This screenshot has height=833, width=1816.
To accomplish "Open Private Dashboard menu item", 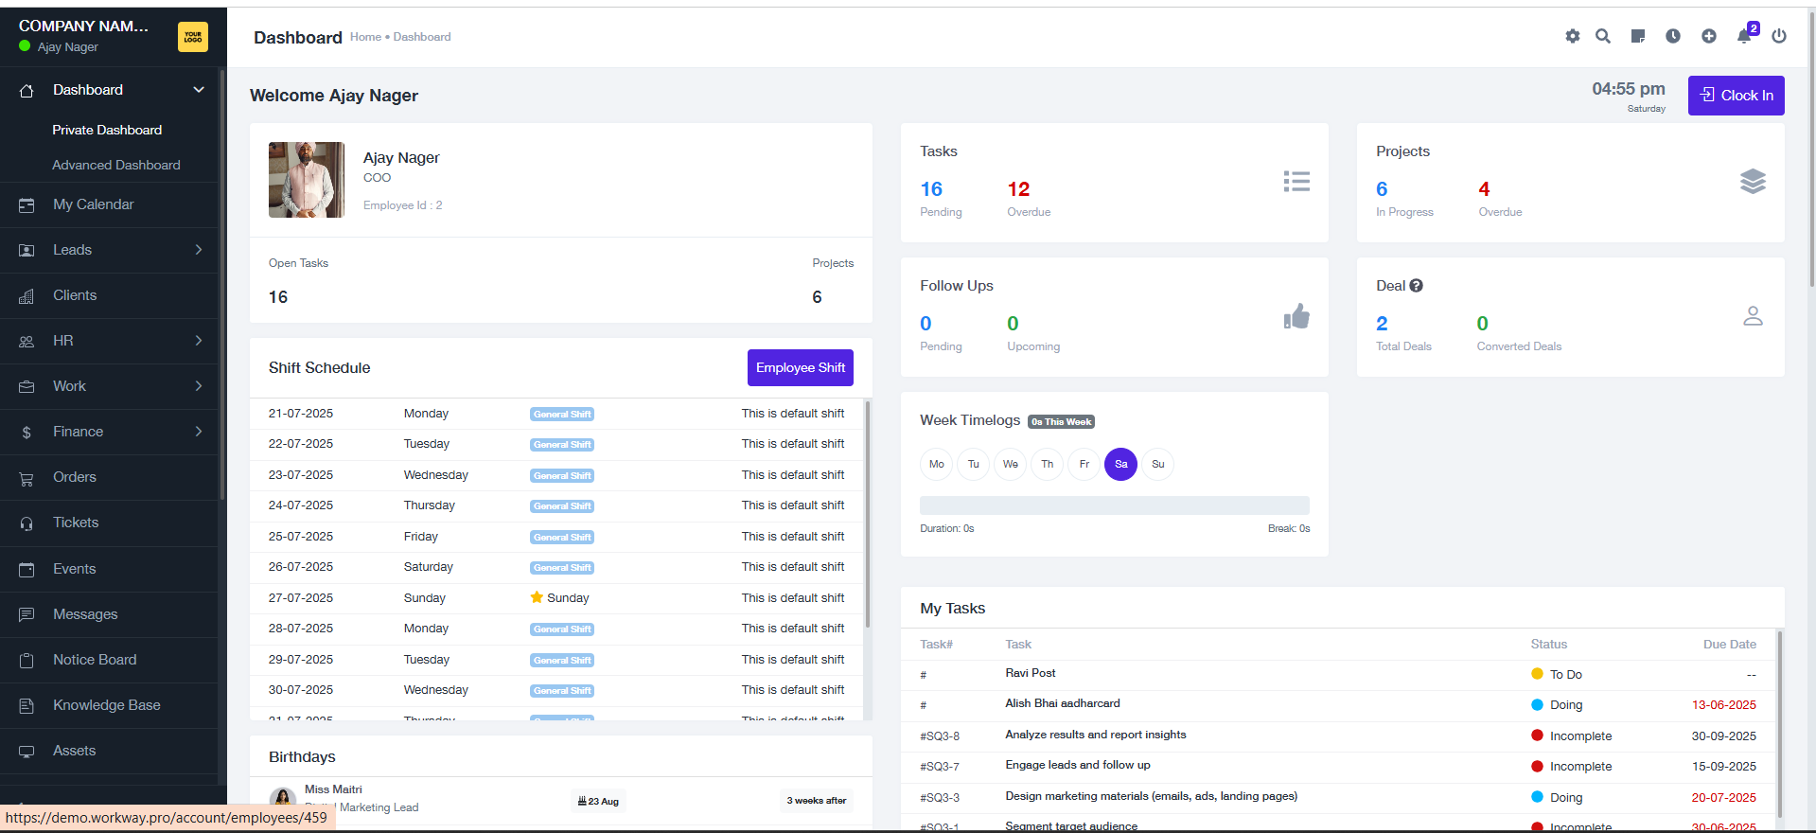I will tap(107, 130).
